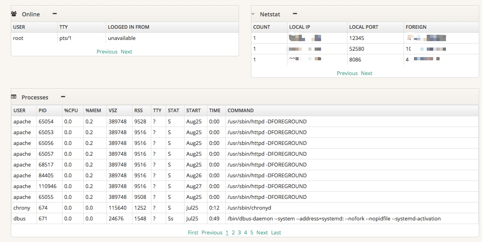
Task: Click RSS value 9528
Action: pos(141,121)
